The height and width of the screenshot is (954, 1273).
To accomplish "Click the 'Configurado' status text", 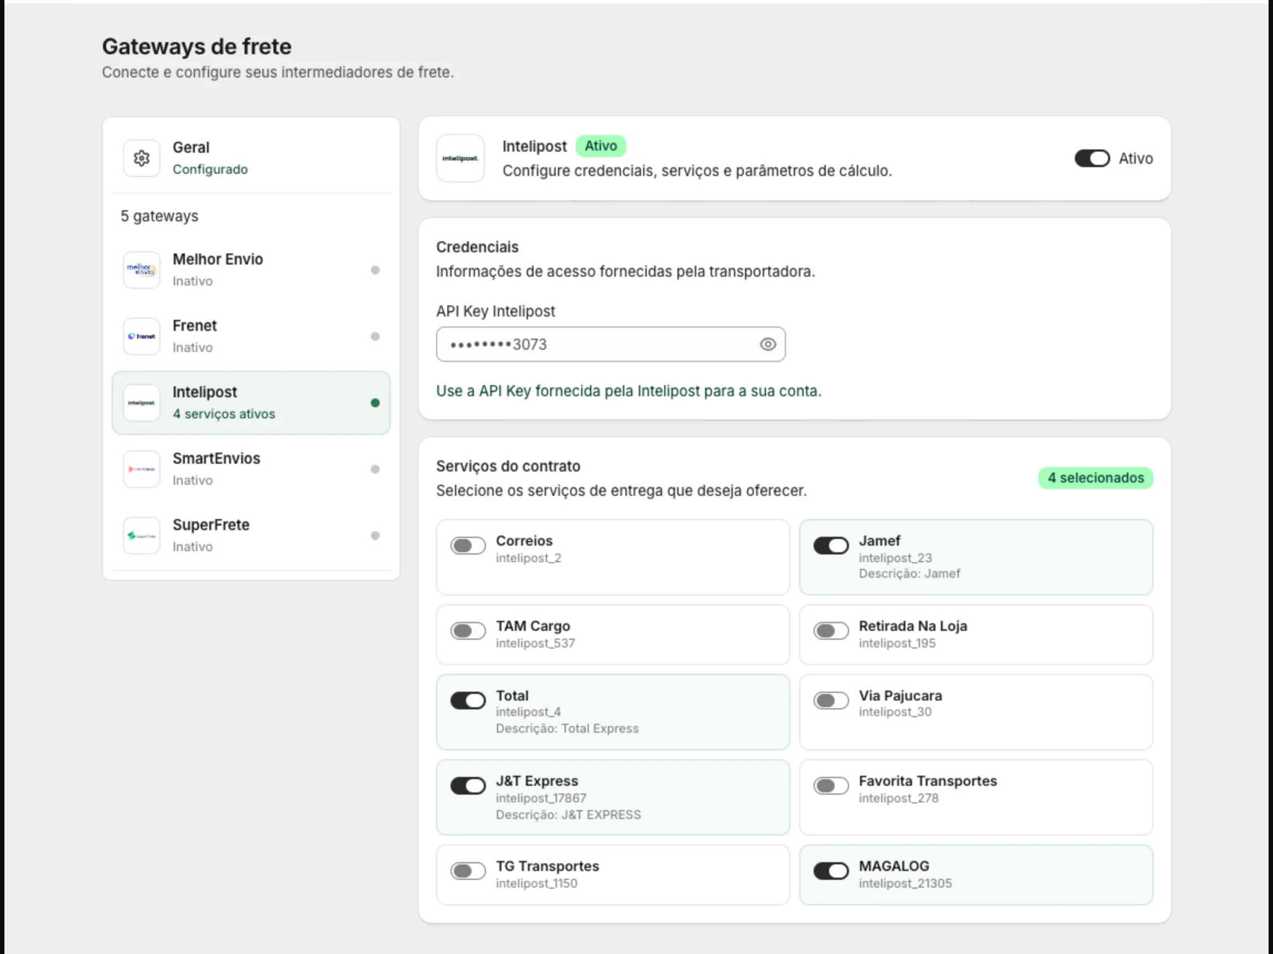I will (x=210, y=169).
